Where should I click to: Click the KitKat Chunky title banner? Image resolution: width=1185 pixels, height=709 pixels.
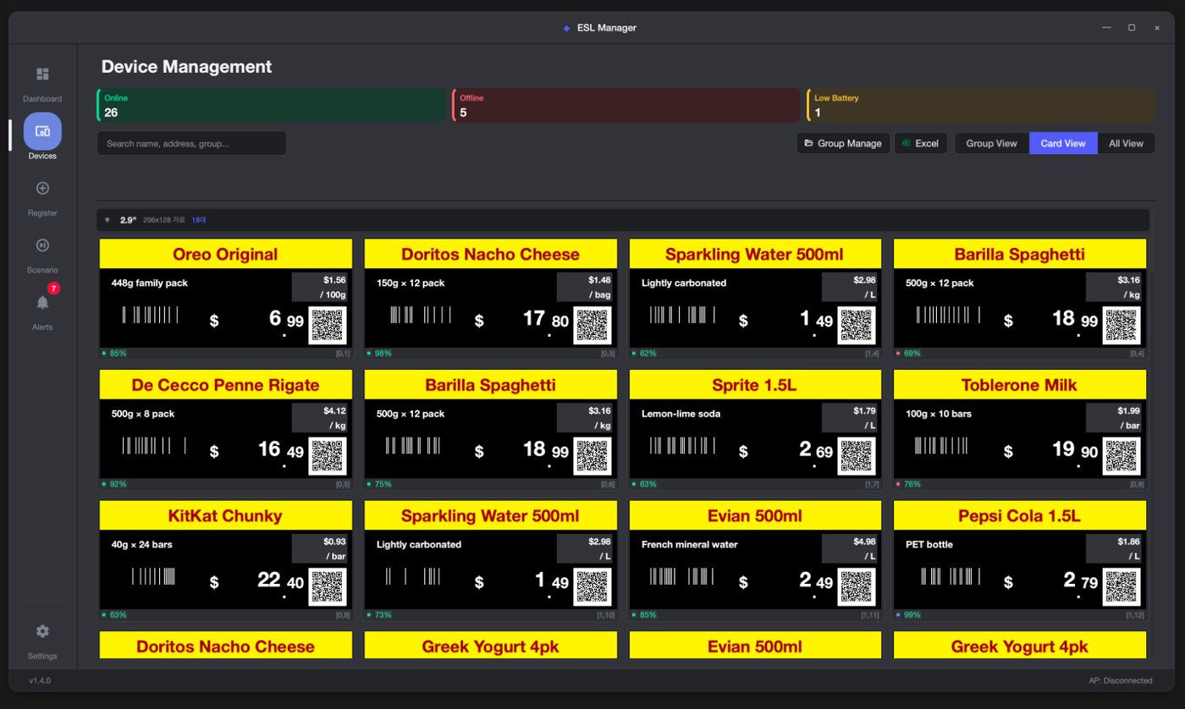225,515
